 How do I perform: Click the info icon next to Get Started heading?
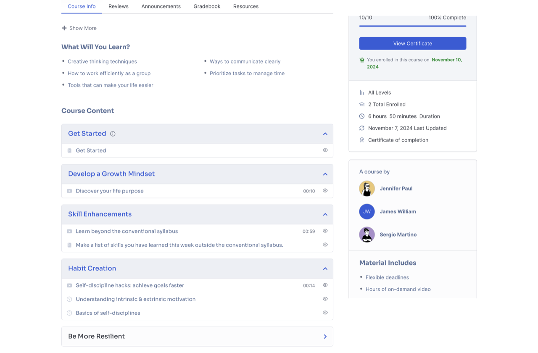click(112, 133)
